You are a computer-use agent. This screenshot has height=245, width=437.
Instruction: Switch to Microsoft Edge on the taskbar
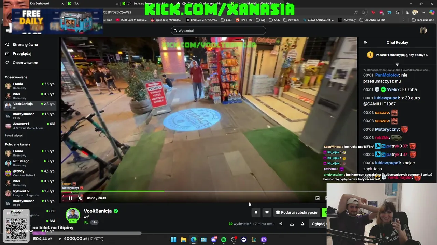pyautogui.click(x=194, y=240)
